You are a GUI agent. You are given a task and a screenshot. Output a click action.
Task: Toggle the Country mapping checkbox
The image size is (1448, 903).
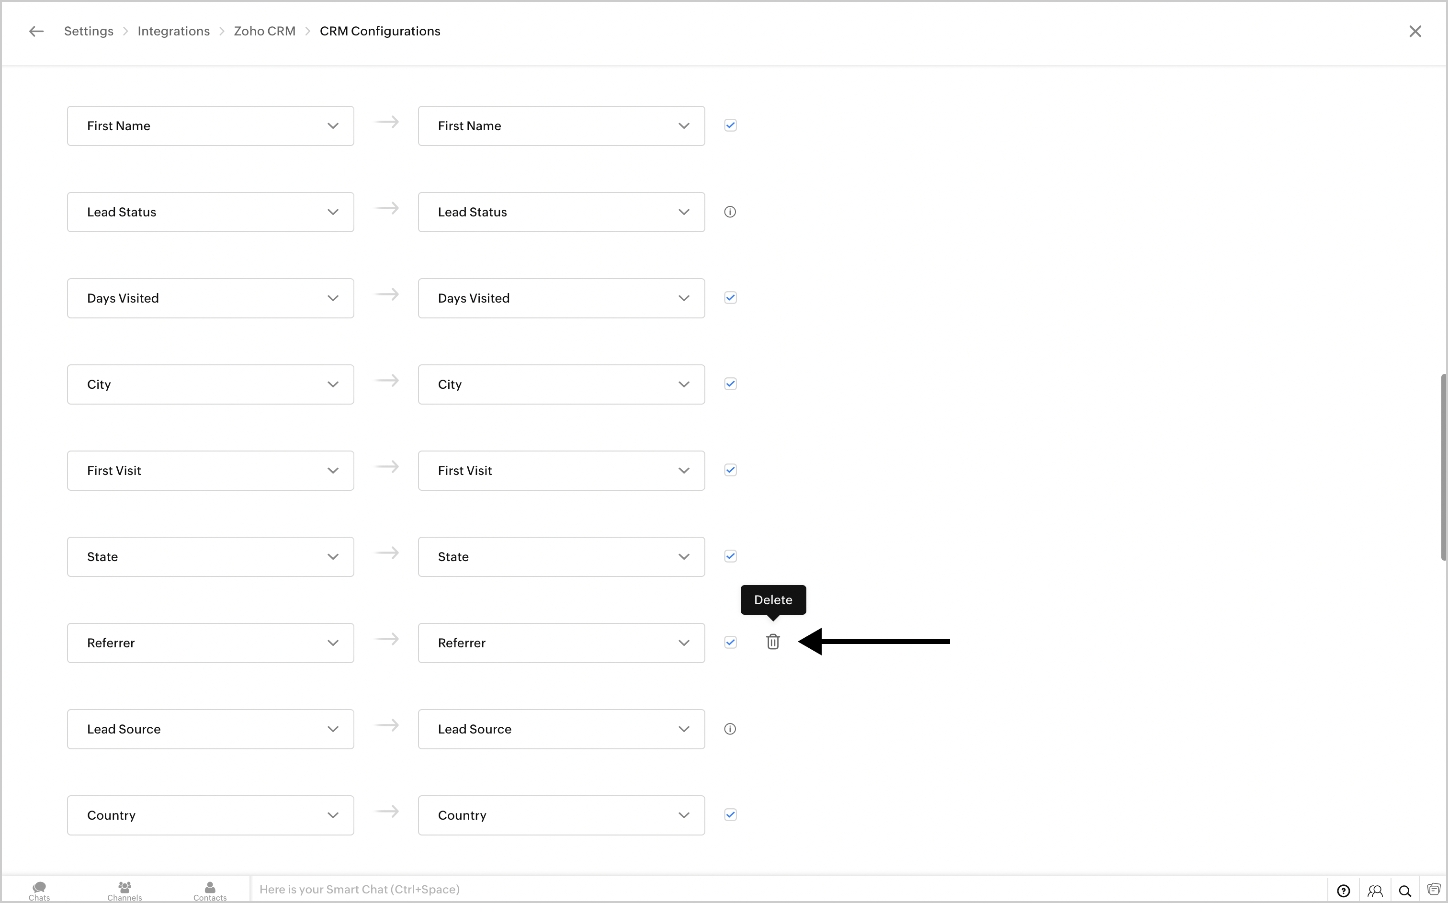730,814
